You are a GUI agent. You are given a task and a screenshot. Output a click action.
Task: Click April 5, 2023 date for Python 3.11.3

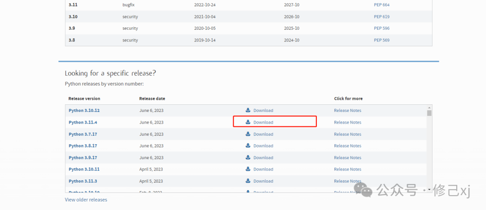(x=151, y=181)
